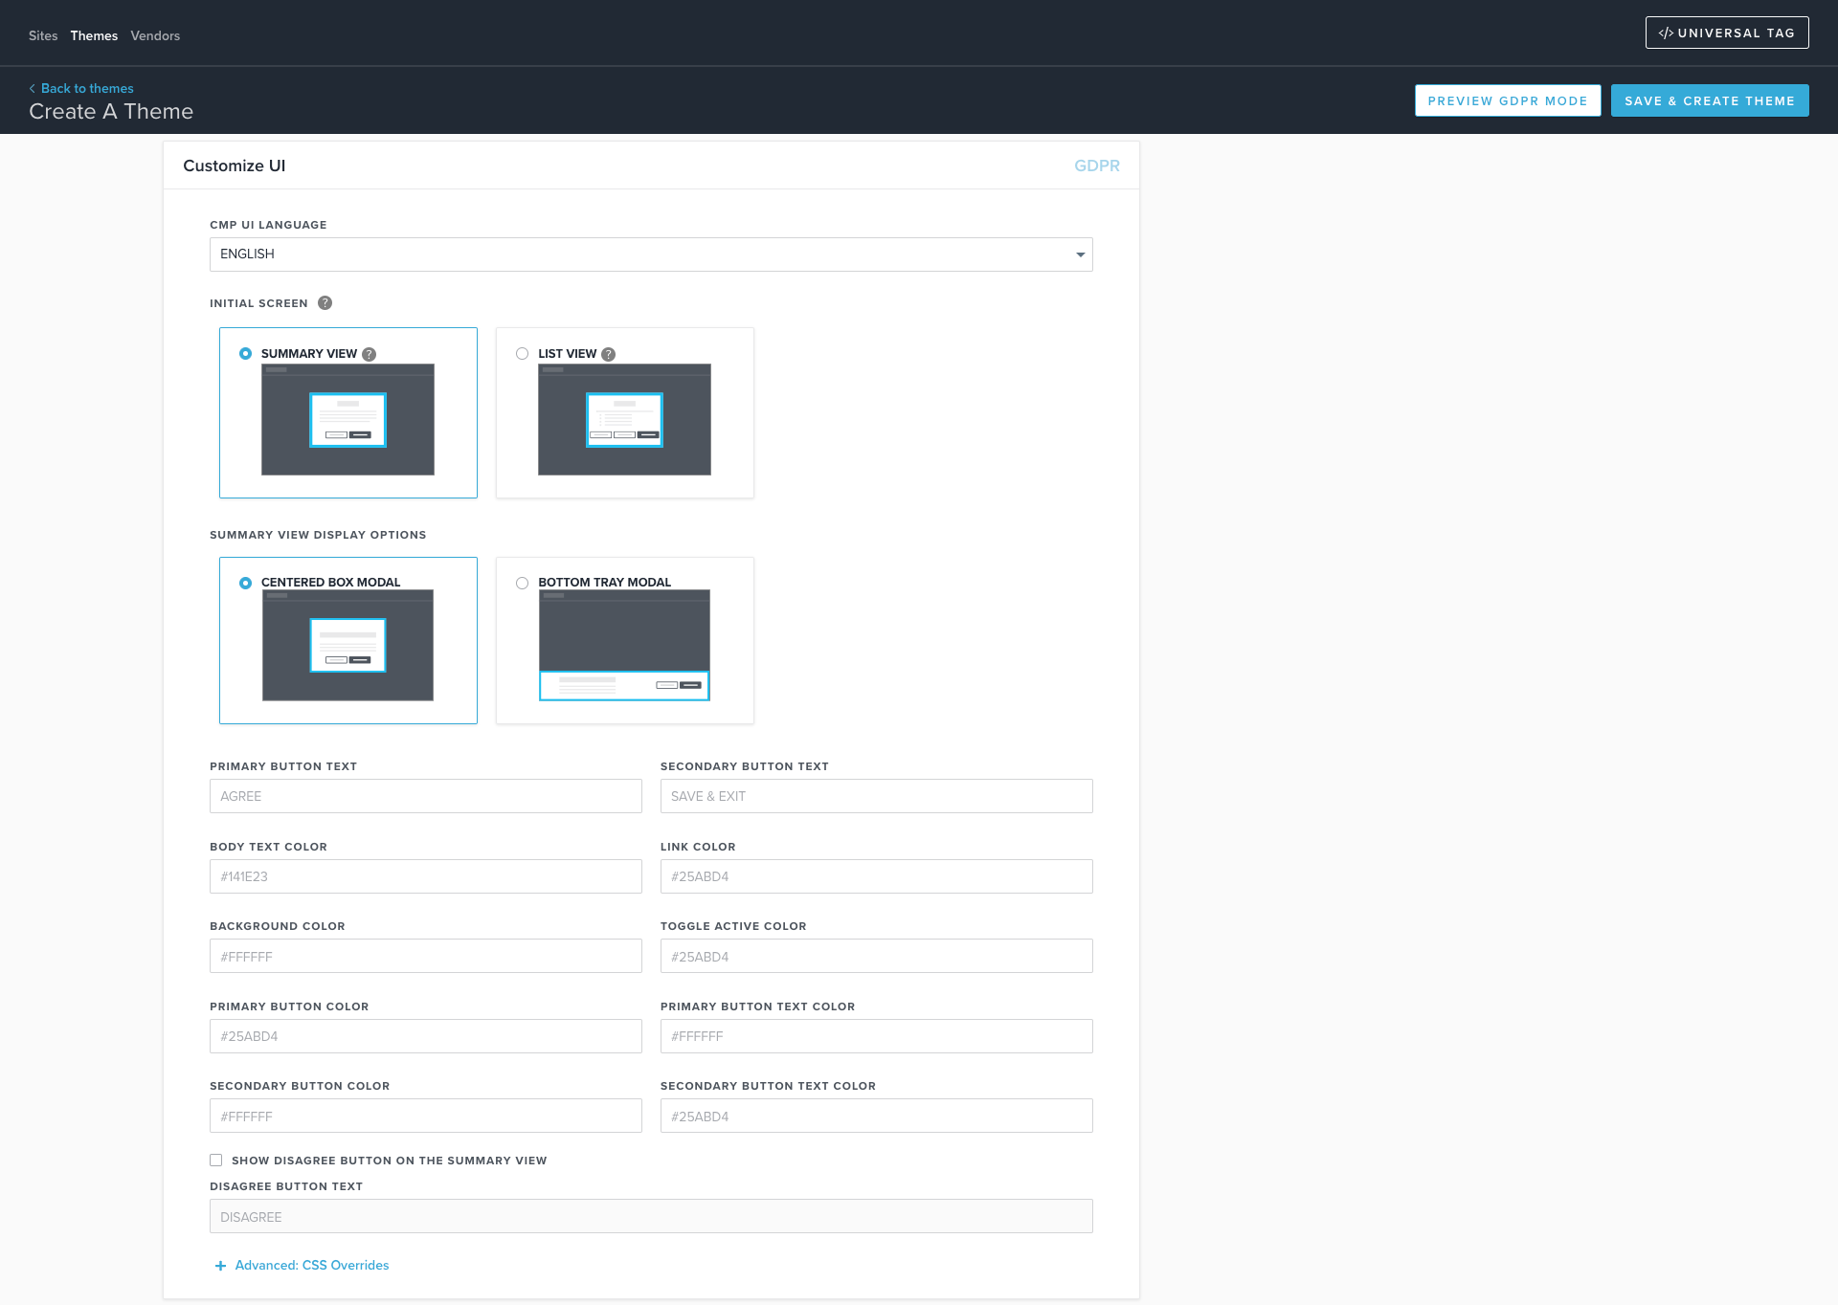Select the Centered Box Modal radio button

(246, 583)
